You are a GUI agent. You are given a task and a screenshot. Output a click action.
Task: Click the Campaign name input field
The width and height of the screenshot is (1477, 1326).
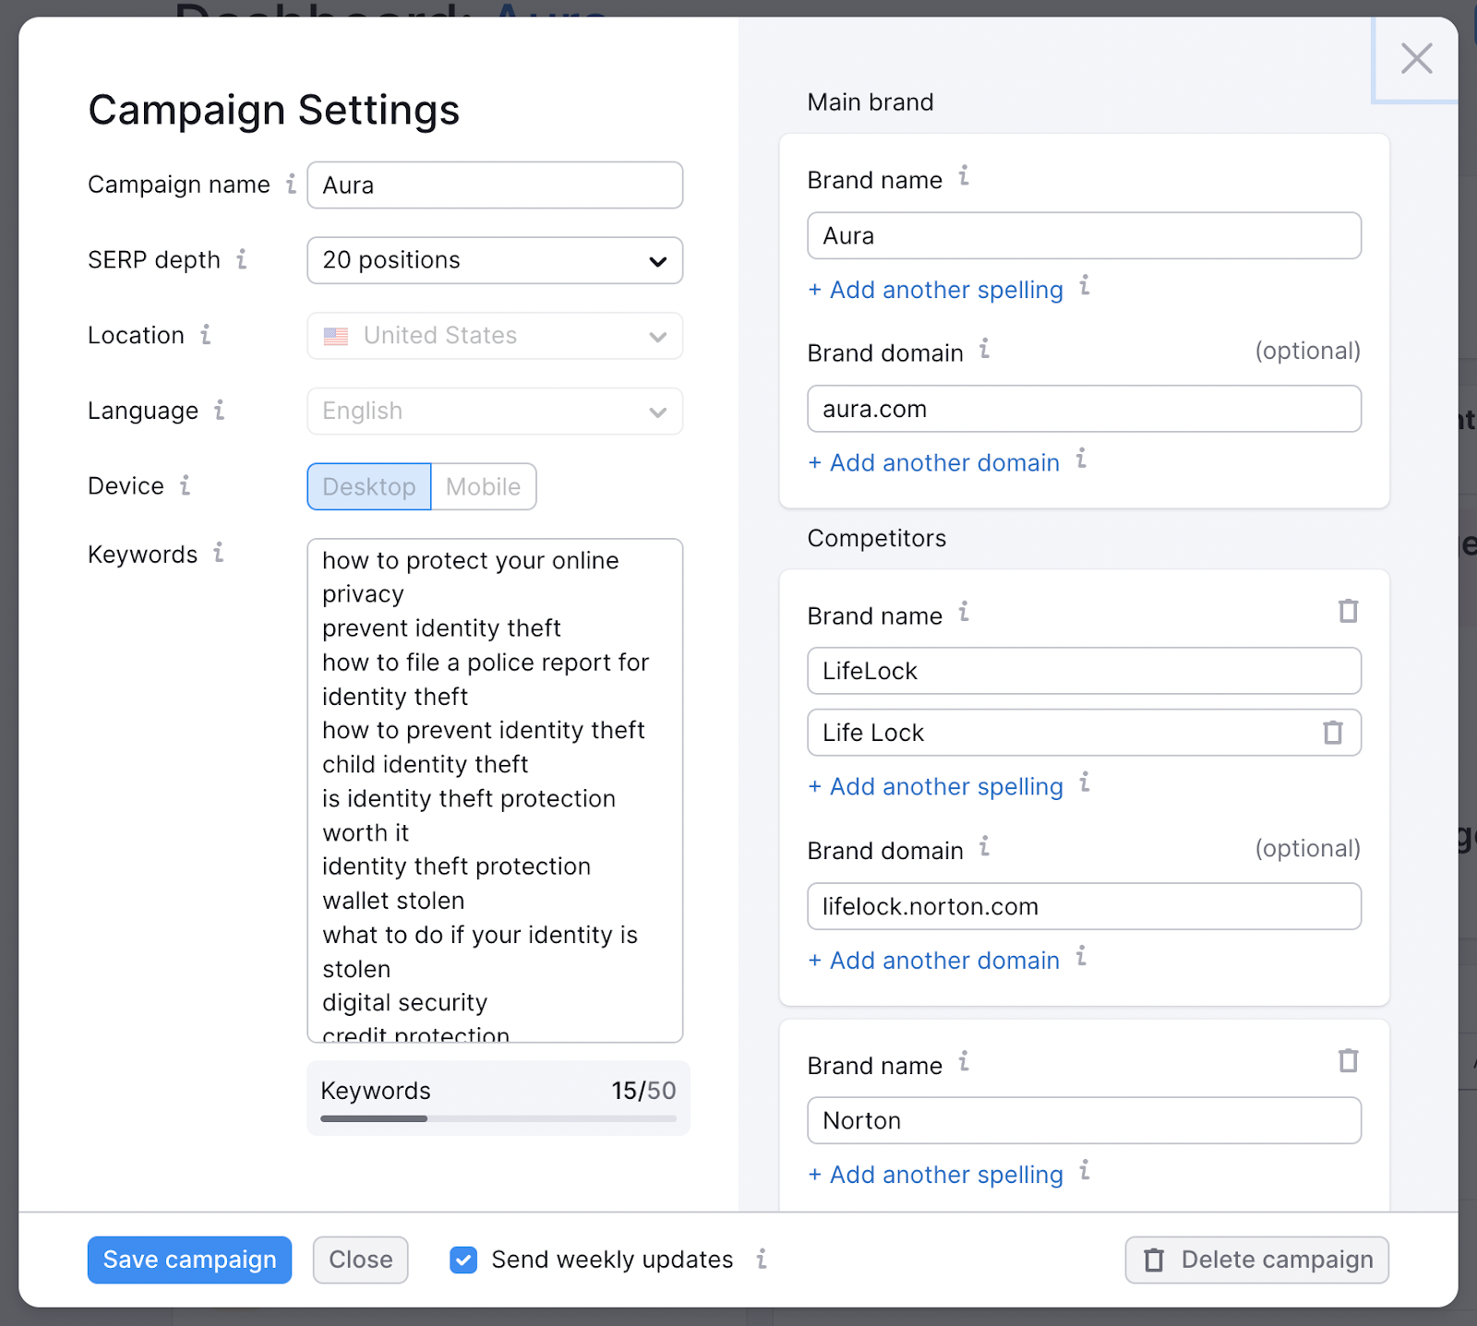pos(495,185)
